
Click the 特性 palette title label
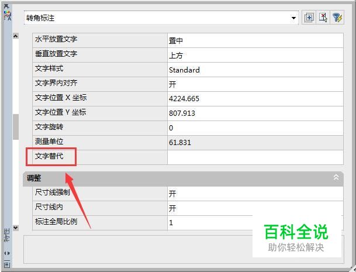coord(7,235)
